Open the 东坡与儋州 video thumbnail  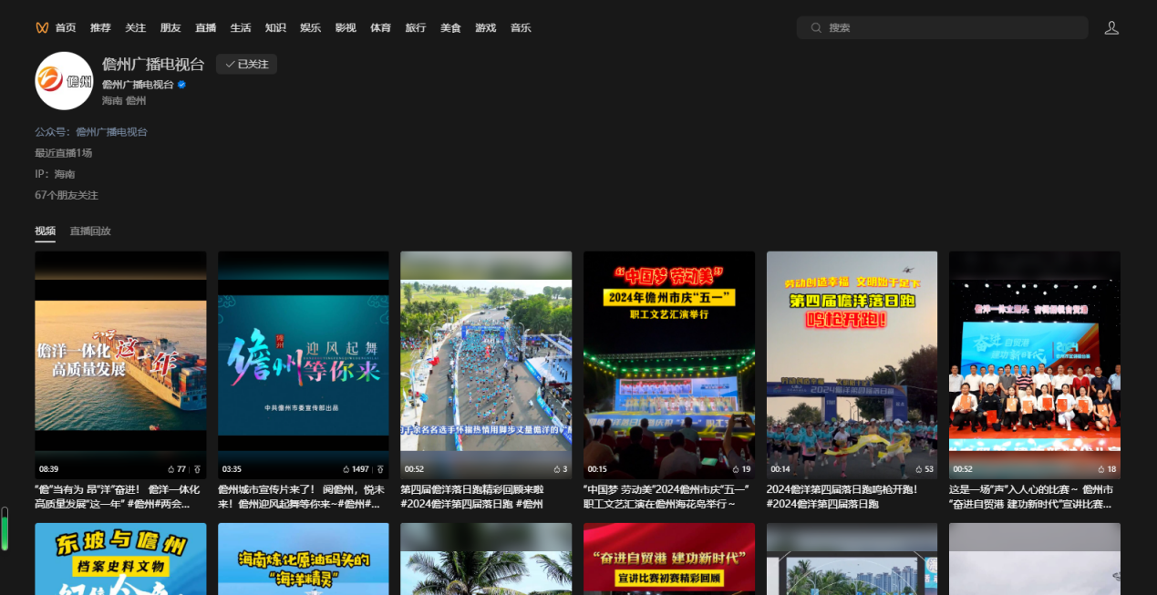click(x=120, y=559)
